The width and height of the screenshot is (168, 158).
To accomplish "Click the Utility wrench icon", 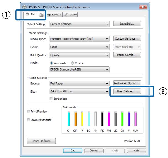I will pyautogui.click(x=66, y=15).
